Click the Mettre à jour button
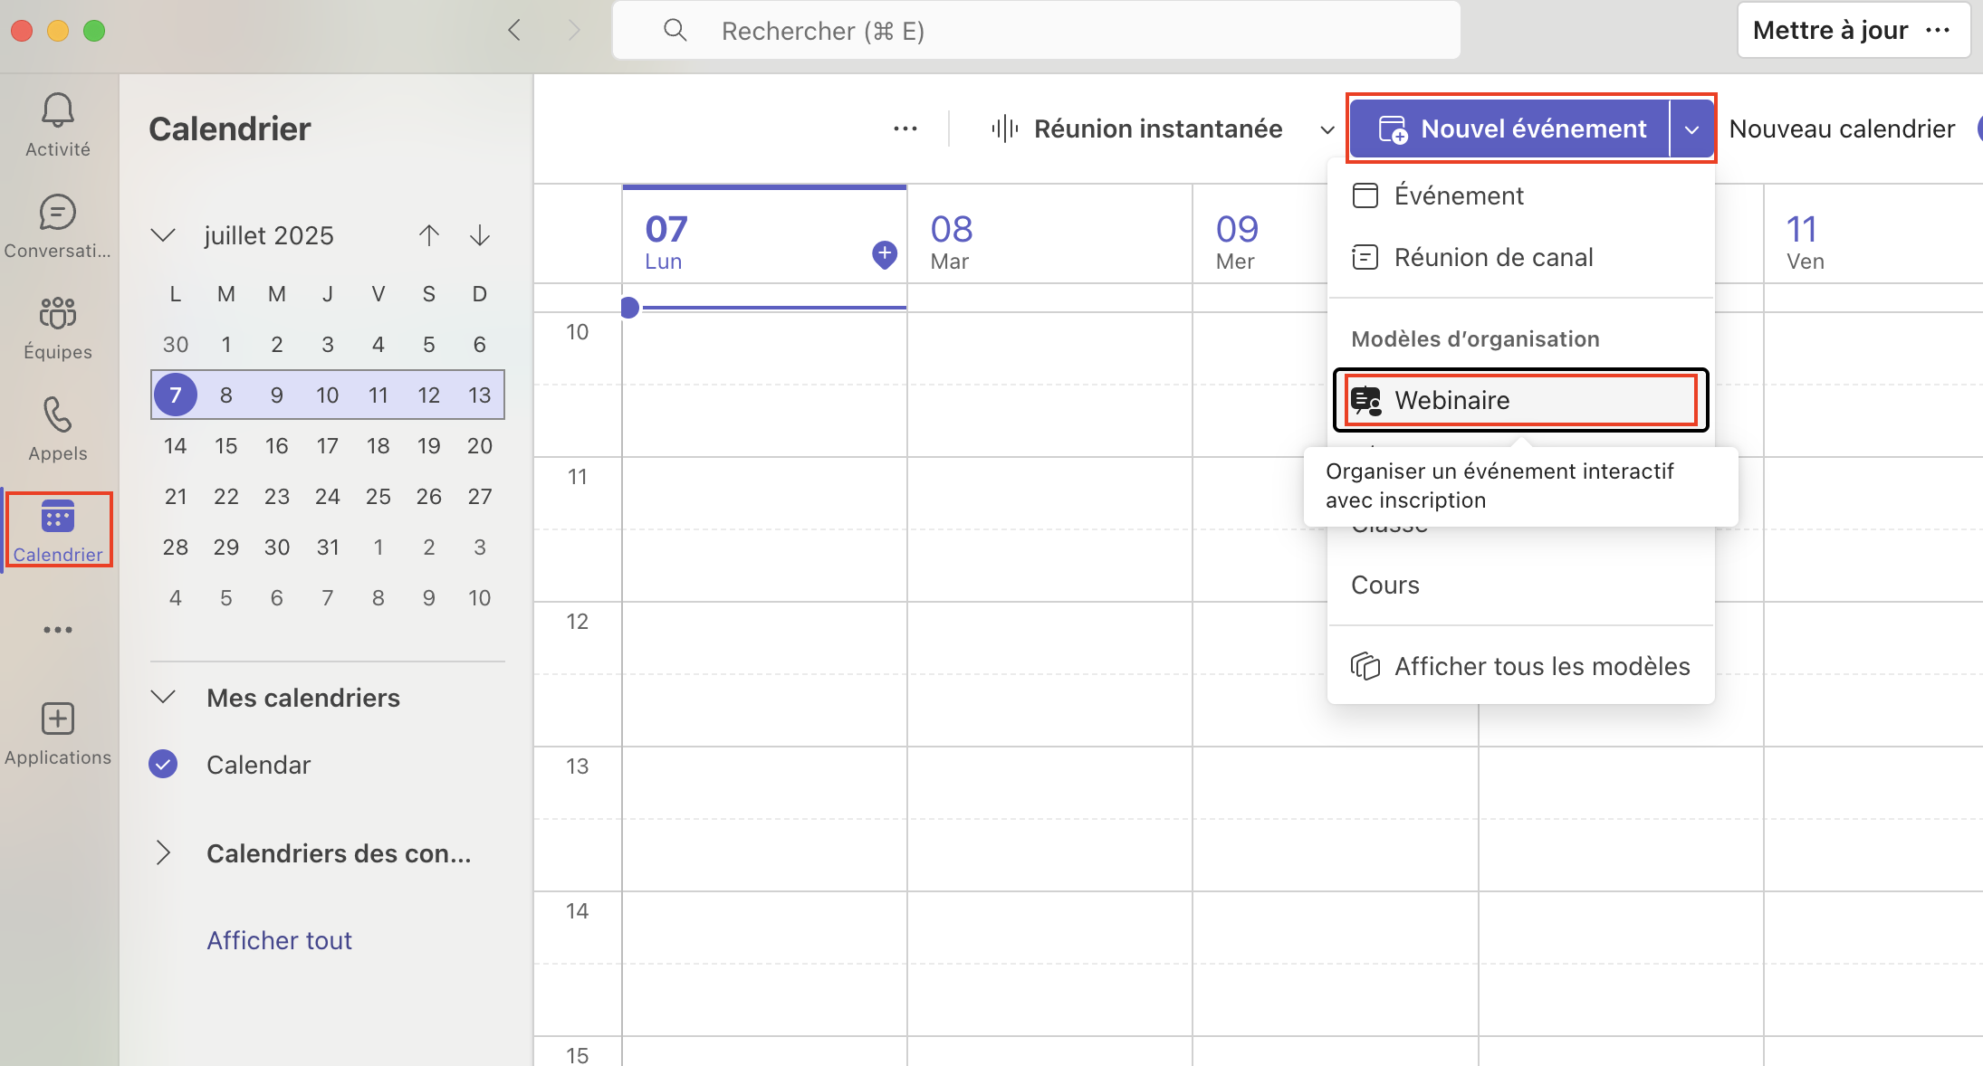The image size is (1983, 1066). 1830,31
